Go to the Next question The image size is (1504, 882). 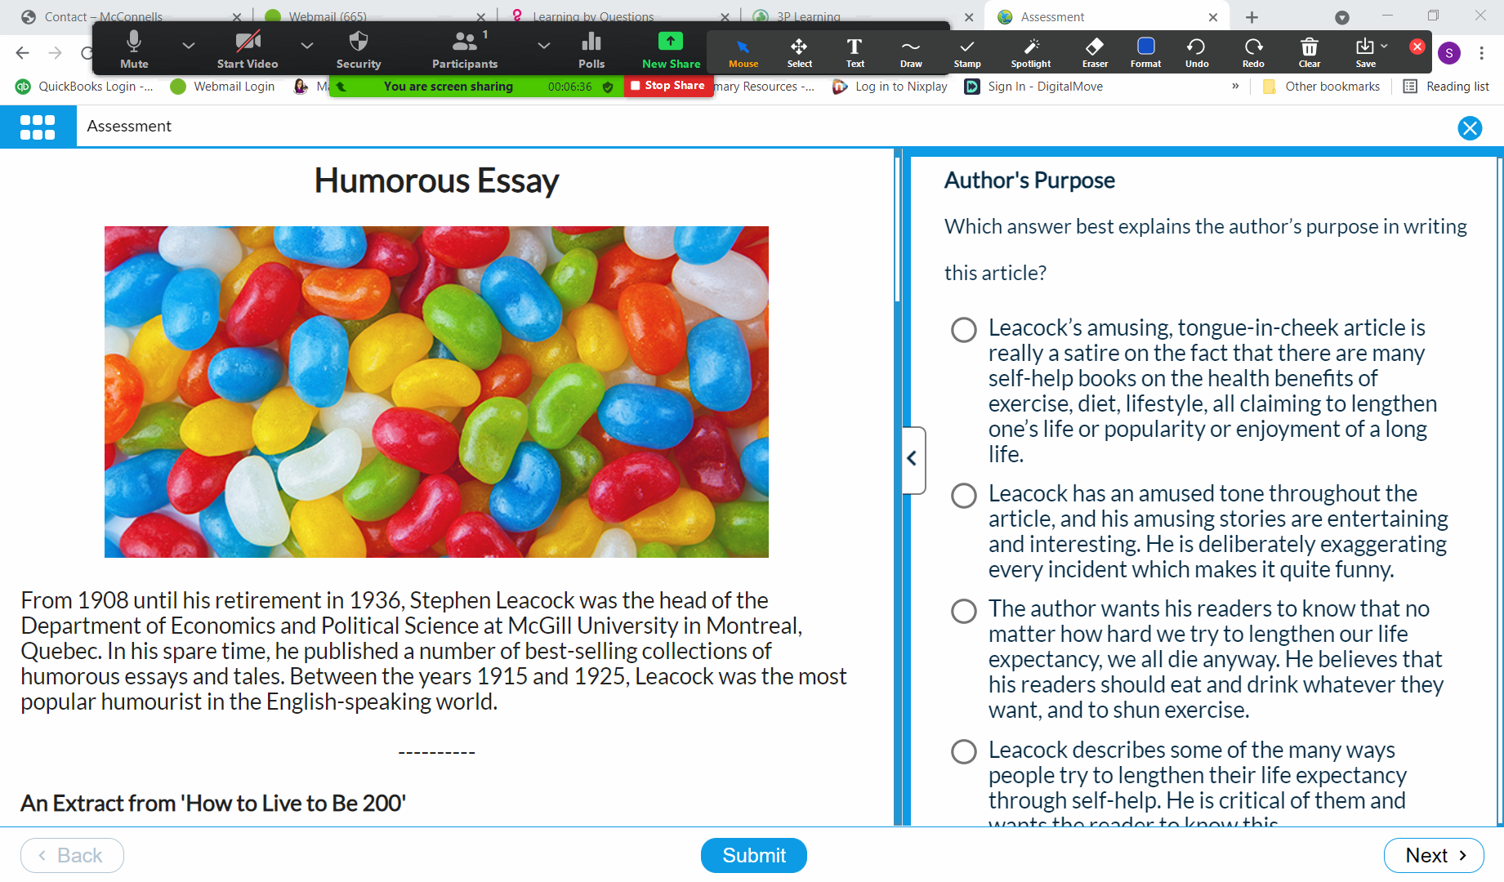point(1434,855)
